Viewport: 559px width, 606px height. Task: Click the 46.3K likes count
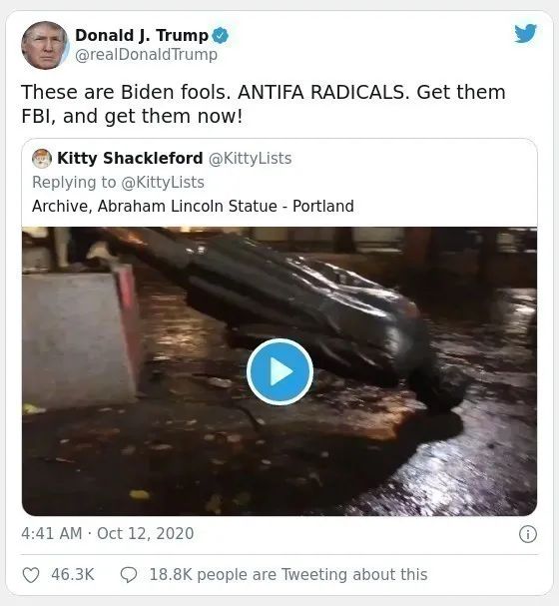coord(73,574)
